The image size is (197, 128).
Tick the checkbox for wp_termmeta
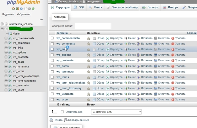(x=52, y=72)
